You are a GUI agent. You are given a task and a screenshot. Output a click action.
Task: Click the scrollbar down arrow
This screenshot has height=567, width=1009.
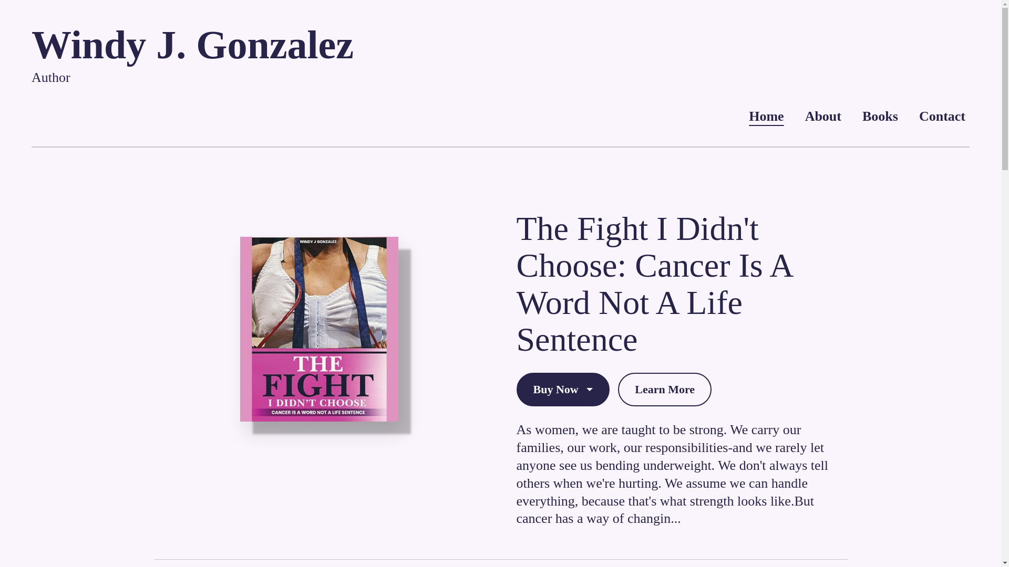click(x=1004, y=563)
